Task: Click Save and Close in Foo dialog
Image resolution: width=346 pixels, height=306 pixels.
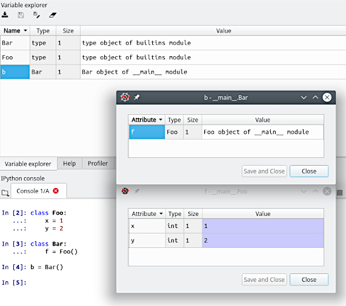Action: pyautogui.click(x=264, y=279)
